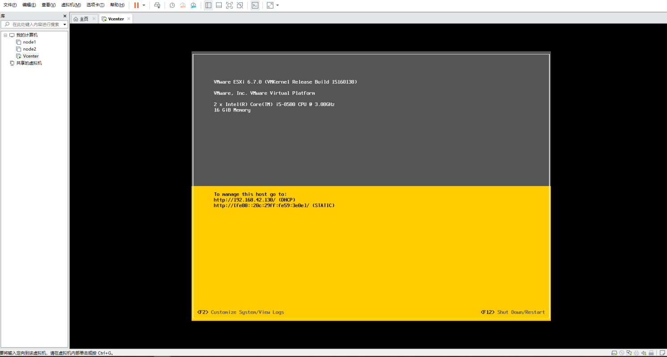Viewport: 667px width, 357px height.
Task: Pause the running virtual machine
Action: pos(136,5)
